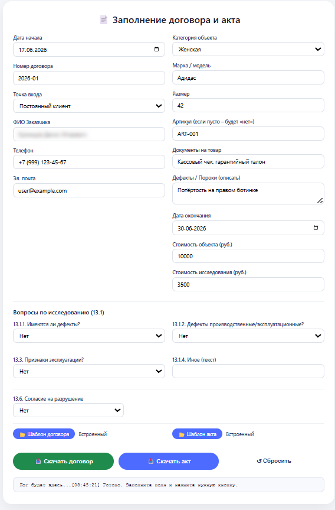This screenshot has height=510, width=335.
Task: Click the document icon beside the page title
Action: (104, 20)
